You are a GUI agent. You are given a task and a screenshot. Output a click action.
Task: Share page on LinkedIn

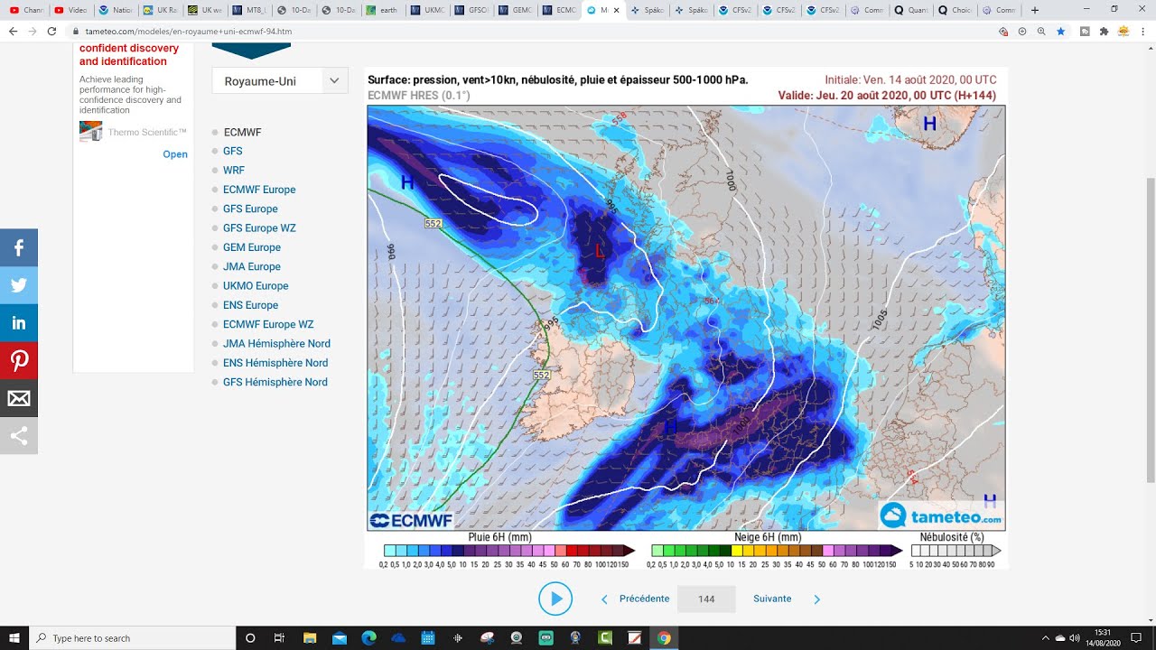click(x=19, y=323)
